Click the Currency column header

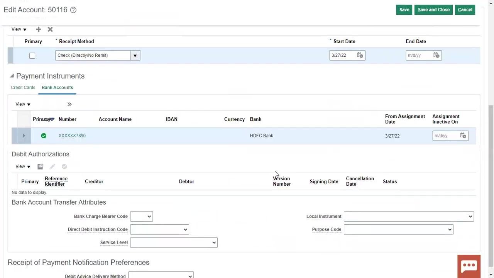234,119
